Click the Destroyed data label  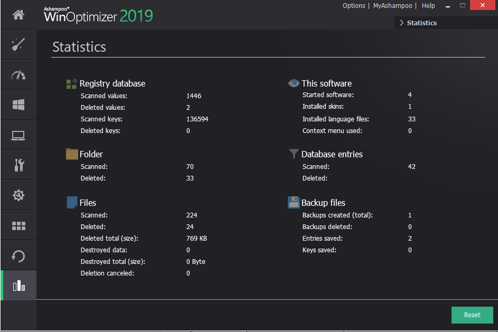tap(104, 250)
